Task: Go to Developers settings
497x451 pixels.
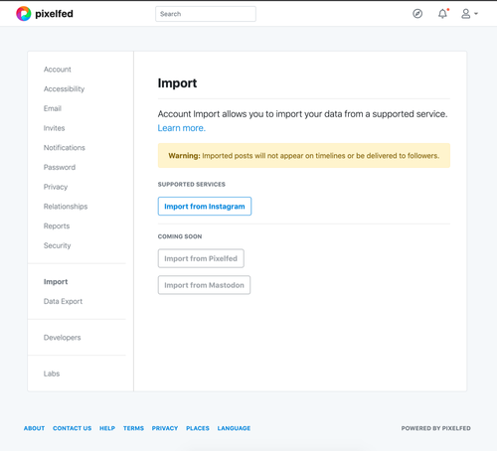Action: pos(62,338)
